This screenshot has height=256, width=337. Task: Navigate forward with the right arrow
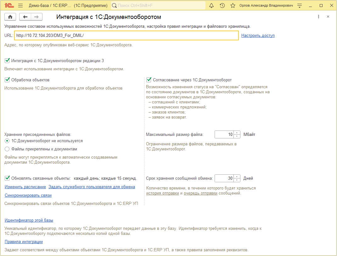click(x=37, y=17)
